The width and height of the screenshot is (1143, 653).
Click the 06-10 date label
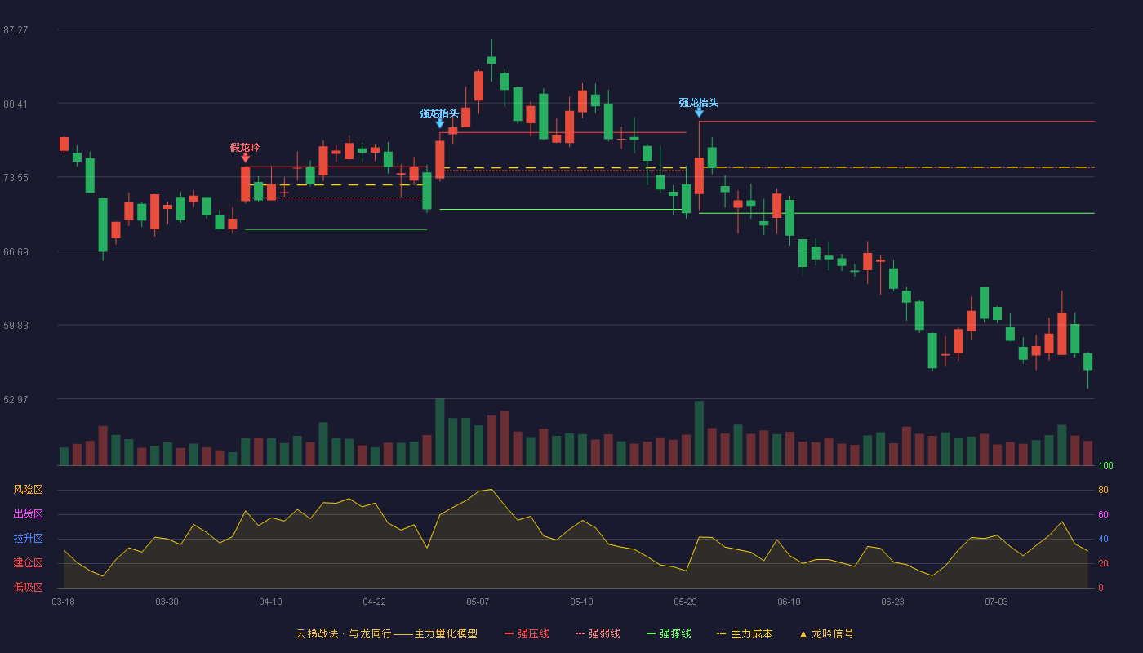[x=789, y=602]
